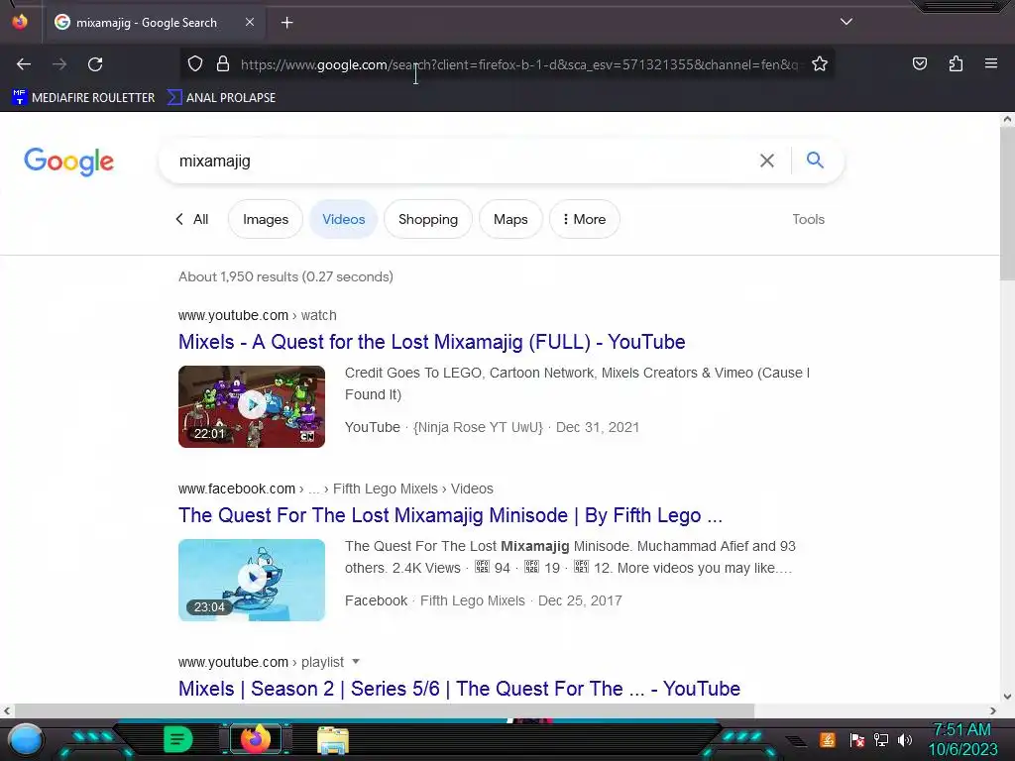Click the site security padlock icon

[223, 64]
